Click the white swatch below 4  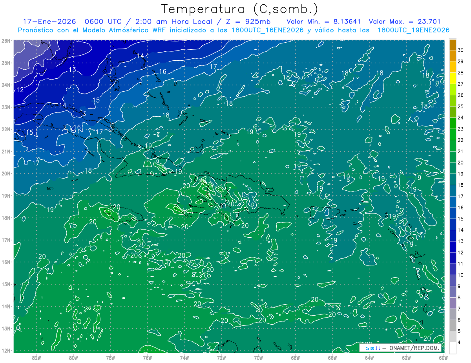pyautogui.click(x=453, y=348)
